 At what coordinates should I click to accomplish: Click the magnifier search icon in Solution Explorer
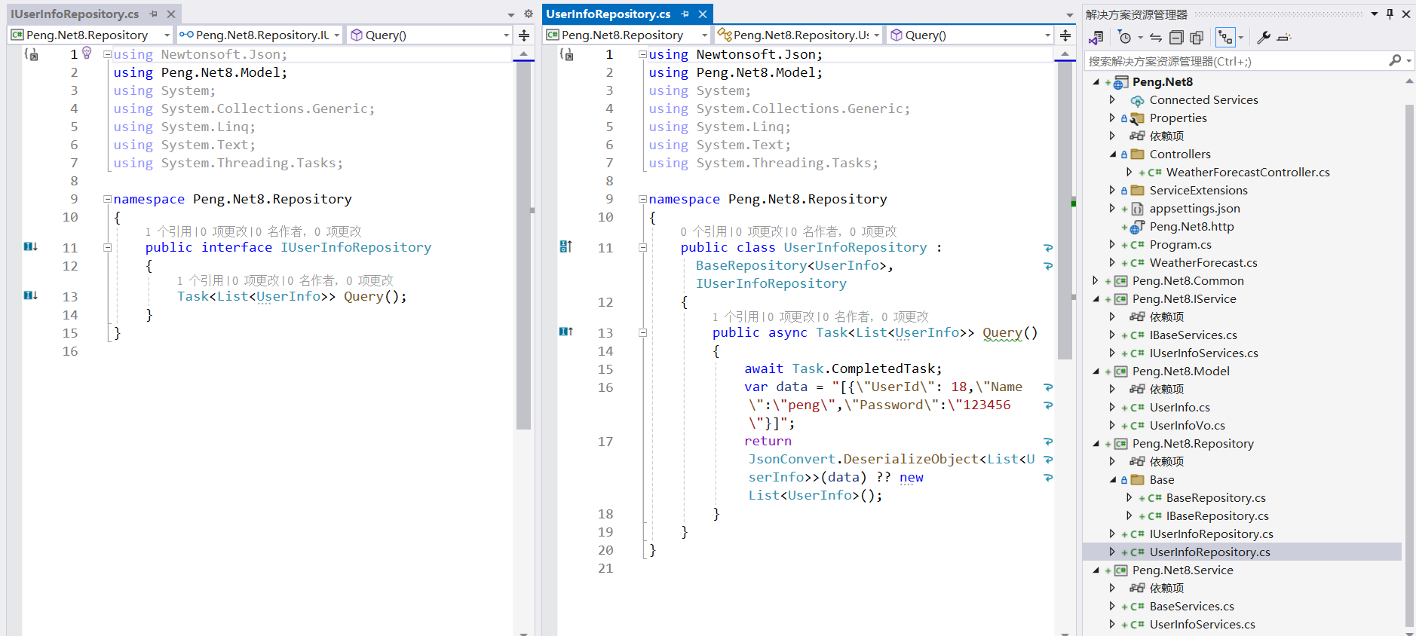(1395, 61)
